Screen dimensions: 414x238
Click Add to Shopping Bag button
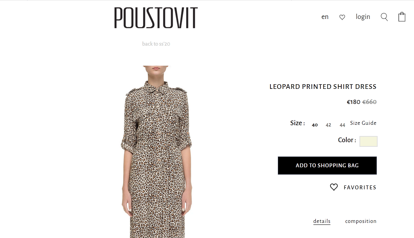(327, 165)
